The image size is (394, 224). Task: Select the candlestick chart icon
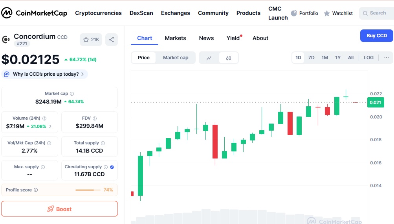(229, 58)
